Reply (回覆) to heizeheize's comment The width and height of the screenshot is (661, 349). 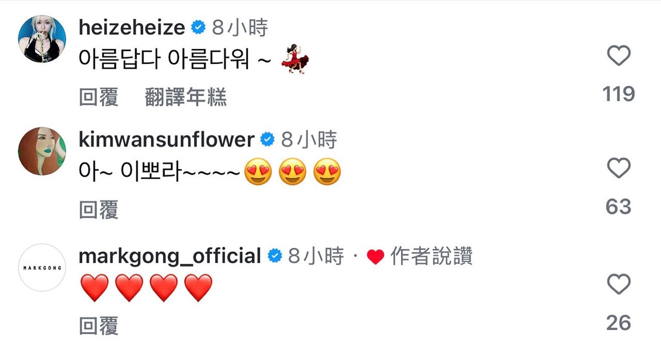click(x=99, y=97)
